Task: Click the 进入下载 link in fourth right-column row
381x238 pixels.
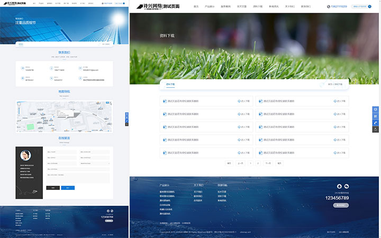Action: tap(340, 140)
